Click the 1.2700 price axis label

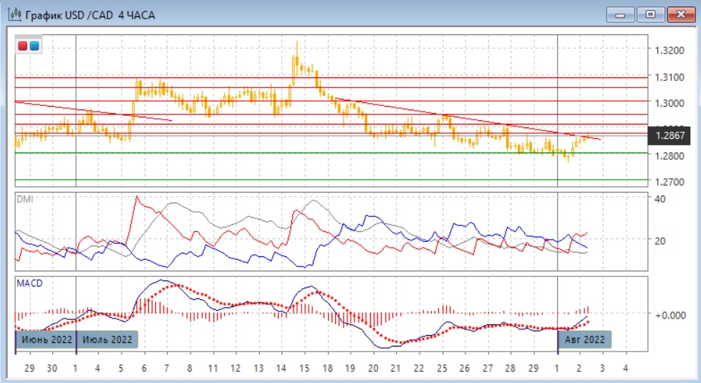pyautogui.click(x=670, y=182)
